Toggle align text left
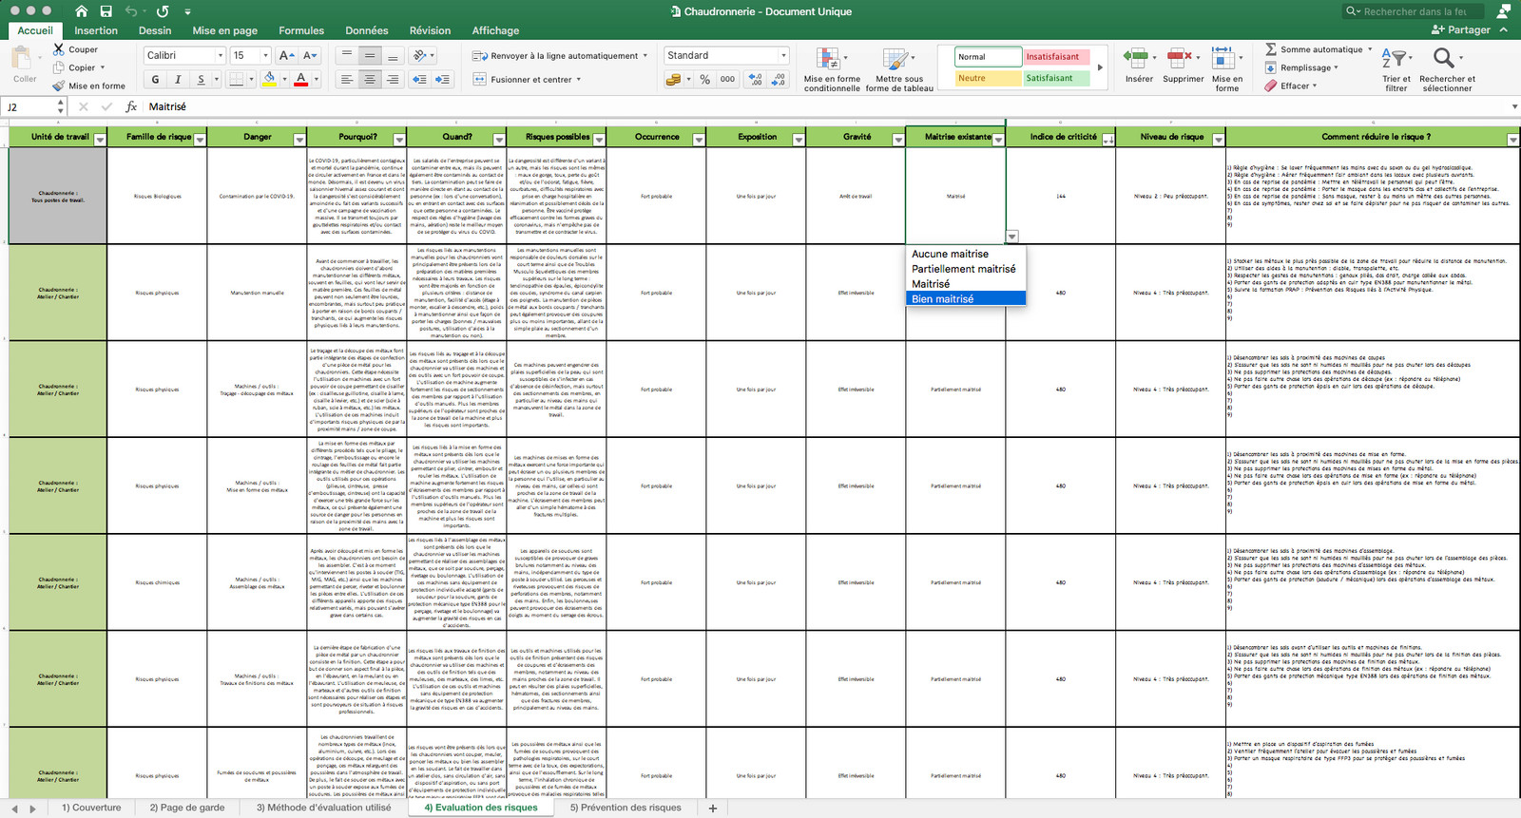The image size is (1521, 818). [347, 80]
